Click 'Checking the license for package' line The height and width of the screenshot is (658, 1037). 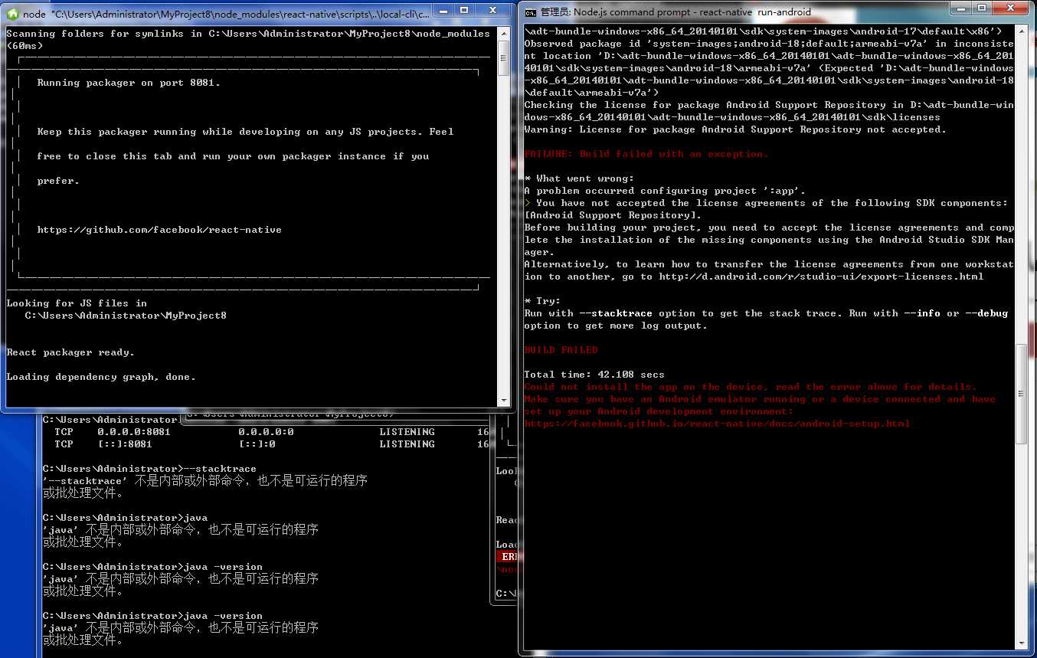coord(769,105)
